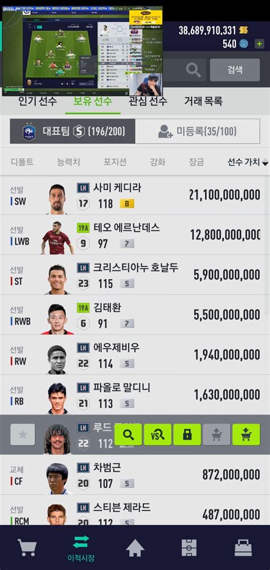Image resolution: width=270 pixels, height=570 pixels.
Task: Tap the magnifier search icon beside 검색
Action: 193,70
